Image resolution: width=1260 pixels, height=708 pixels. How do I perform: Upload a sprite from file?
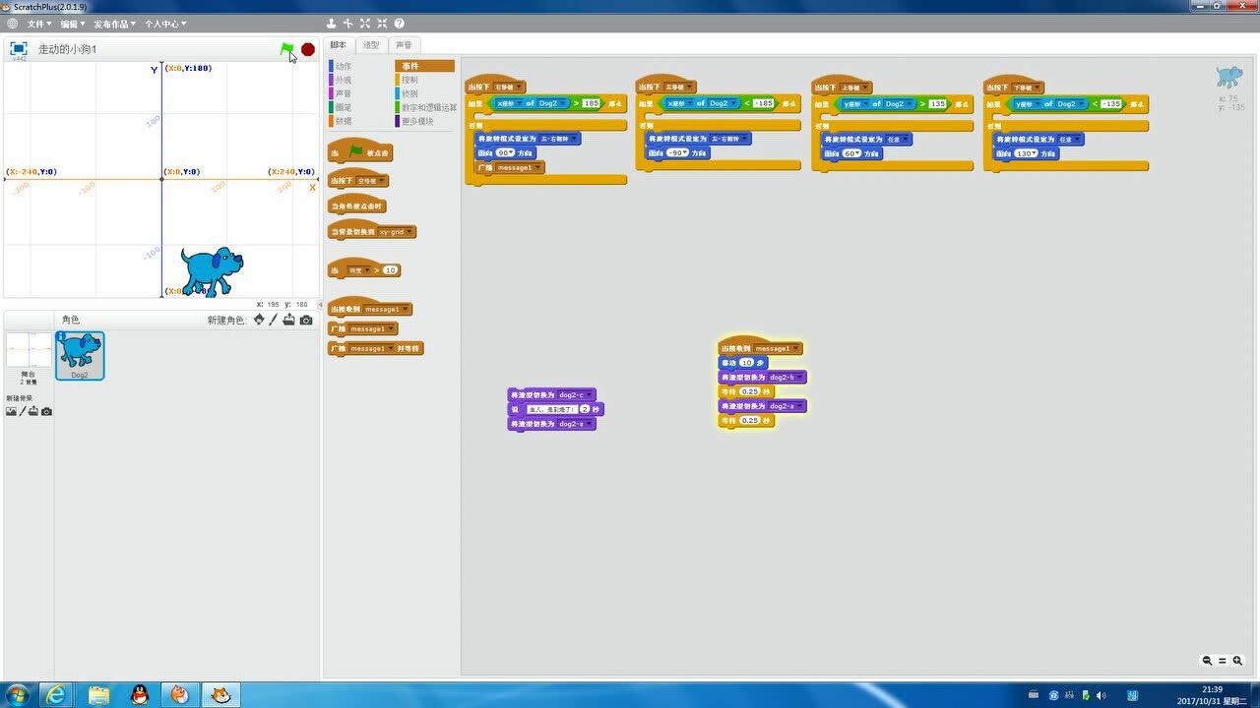288,320
